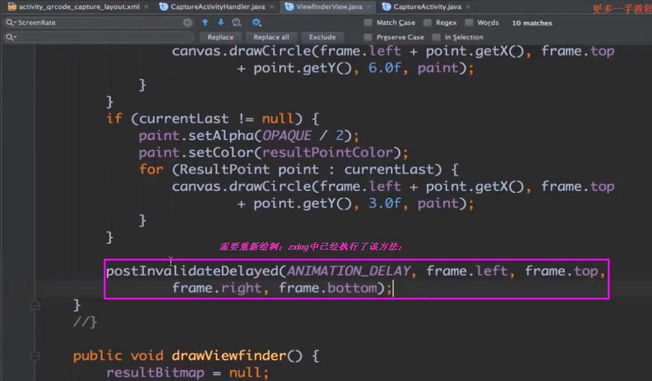Click ANIMATION_DELAY constant in code
The image size is (652, 381).
[349, 271]
